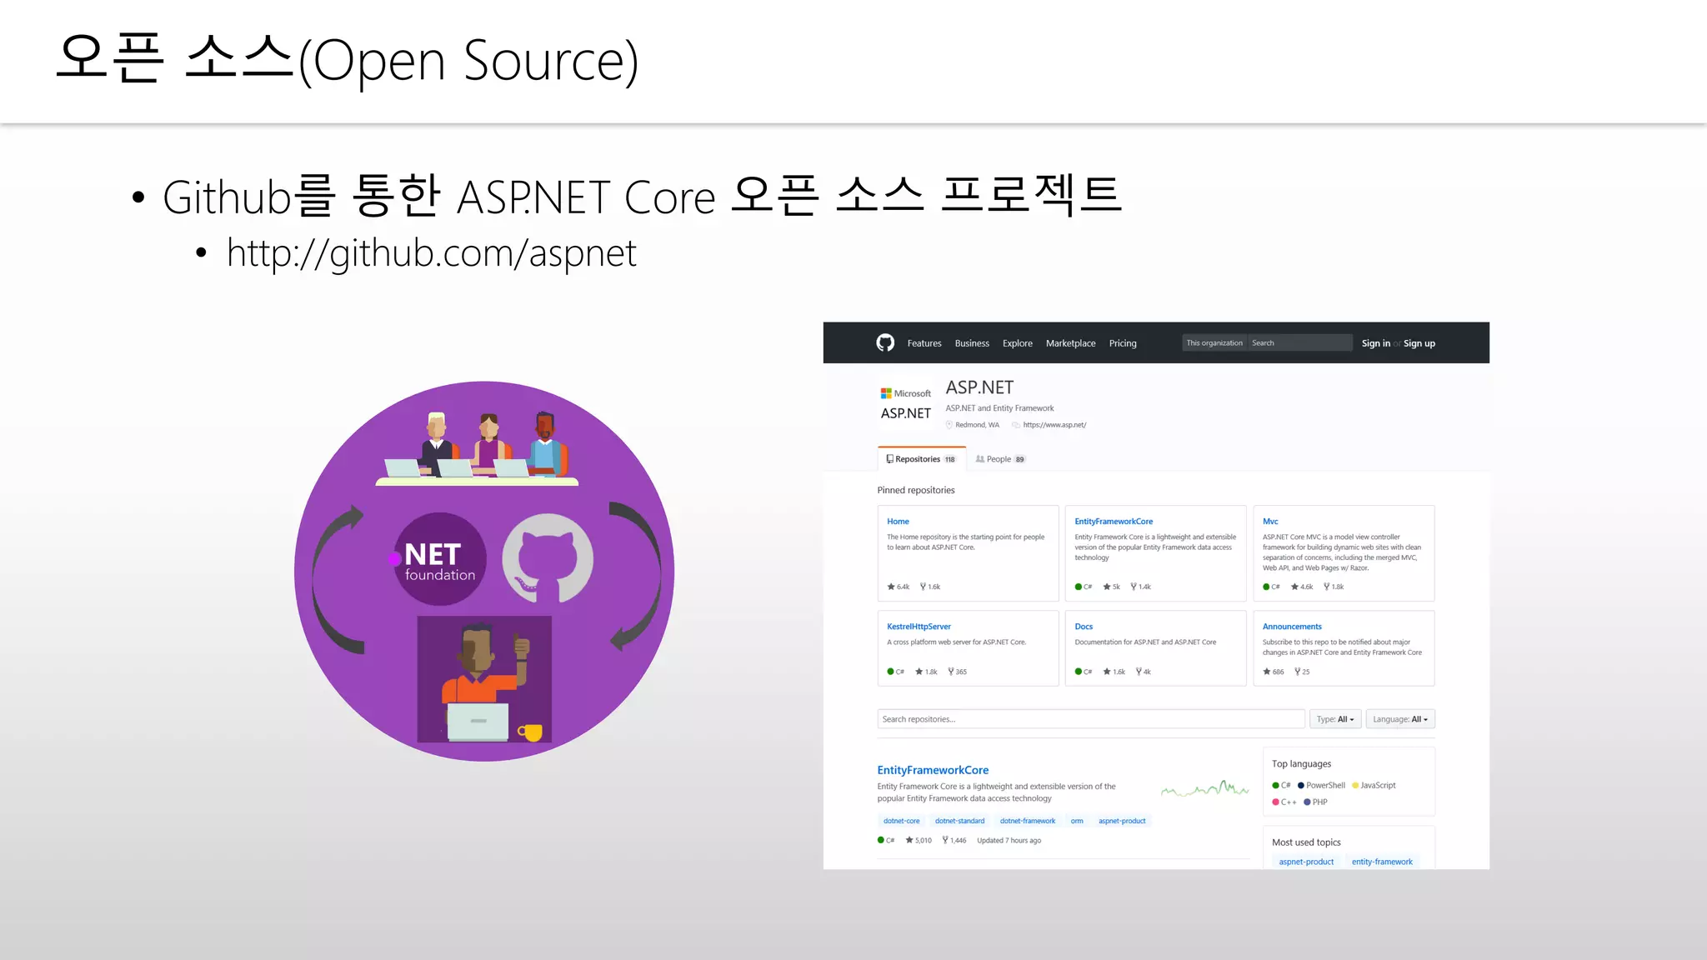The height and width of the screenshot is (960, 1707).
Task: Click the Sign in link
Action: 1376,343
